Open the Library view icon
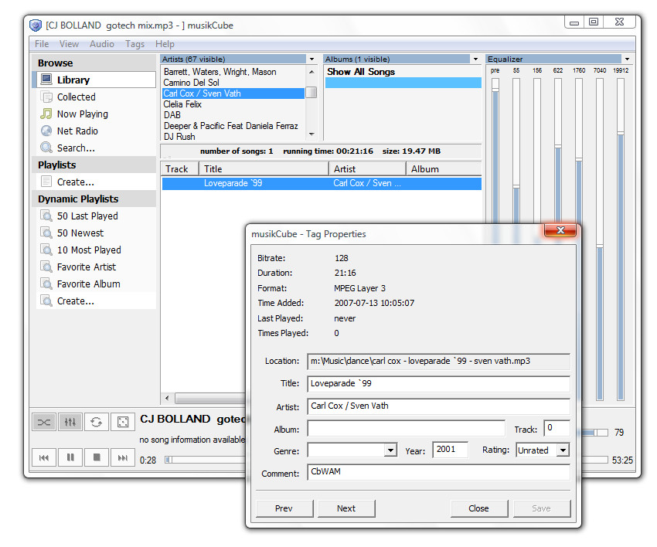The height and width of the screenshot is (547, 657). [46, 80]
